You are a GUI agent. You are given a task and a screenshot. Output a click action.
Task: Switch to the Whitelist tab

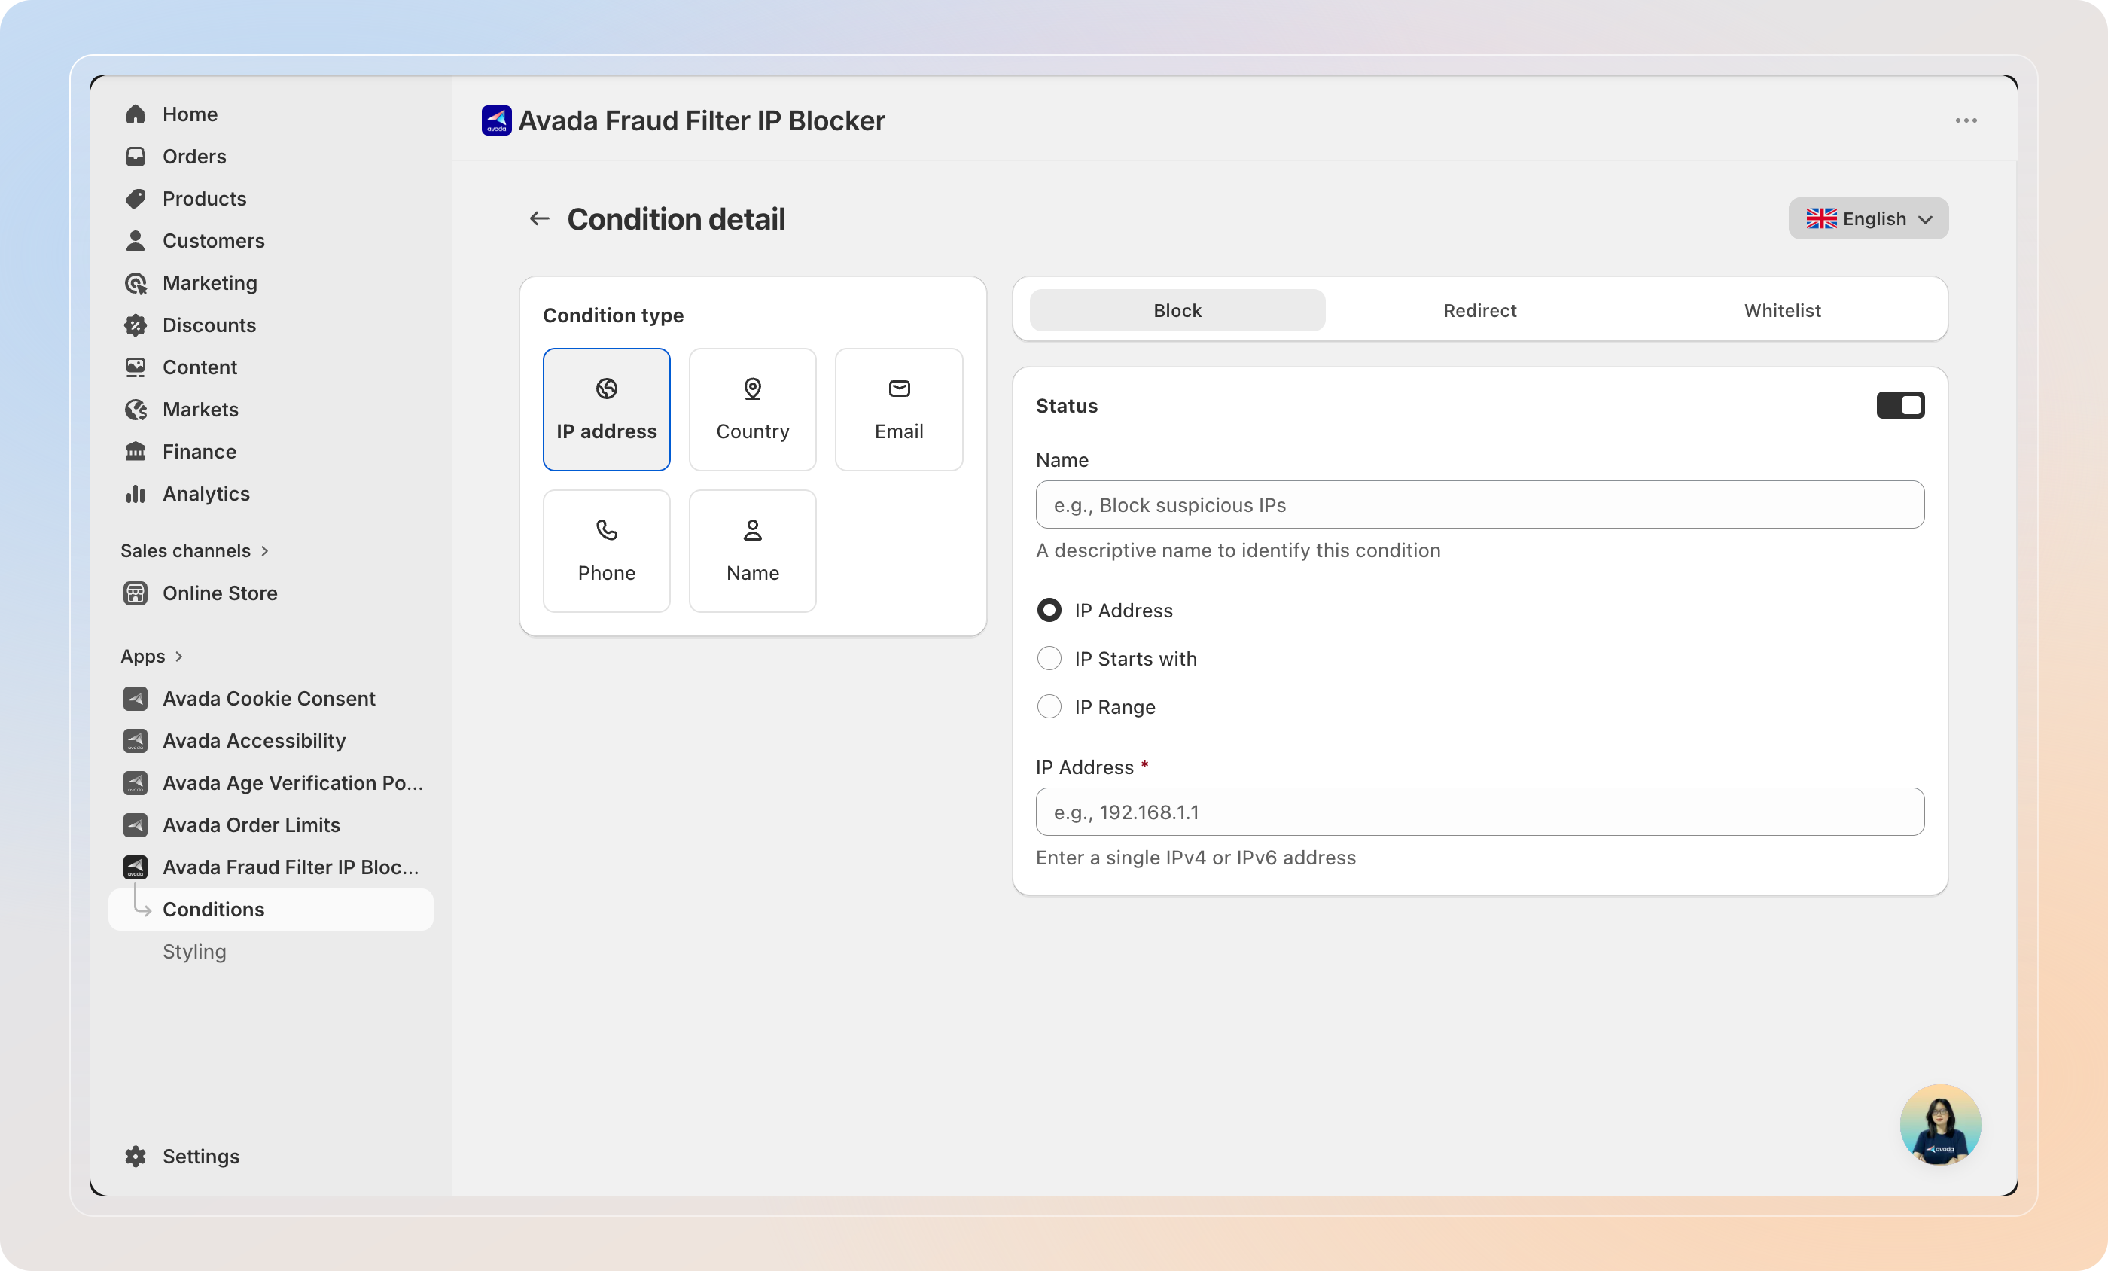click(1782, 309)
